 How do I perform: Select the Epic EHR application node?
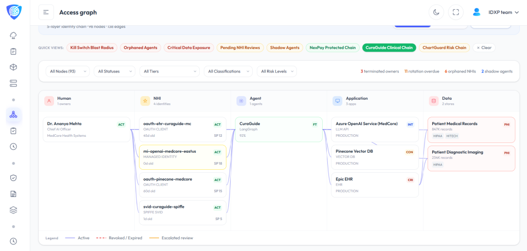(375, 185)
